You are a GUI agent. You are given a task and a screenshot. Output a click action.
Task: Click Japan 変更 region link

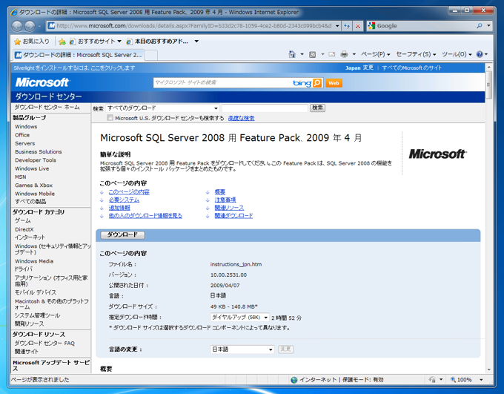click(359, 68)
